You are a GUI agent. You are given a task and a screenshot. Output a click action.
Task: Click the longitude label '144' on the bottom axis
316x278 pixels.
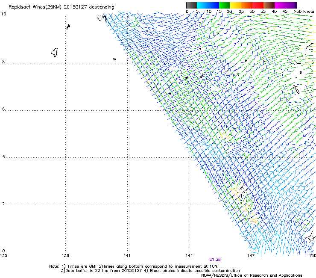point(189,256)
